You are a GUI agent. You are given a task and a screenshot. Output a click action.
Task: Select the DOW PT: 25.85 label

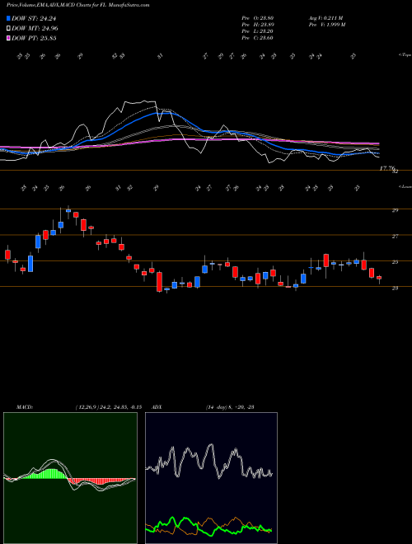pyautogui.click(x=34, y=39)
